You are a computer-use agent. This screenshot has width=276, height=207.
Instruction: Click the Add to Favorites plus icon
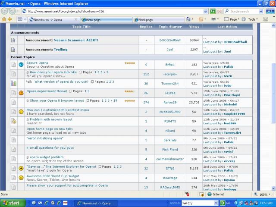[x=9, y=19]
